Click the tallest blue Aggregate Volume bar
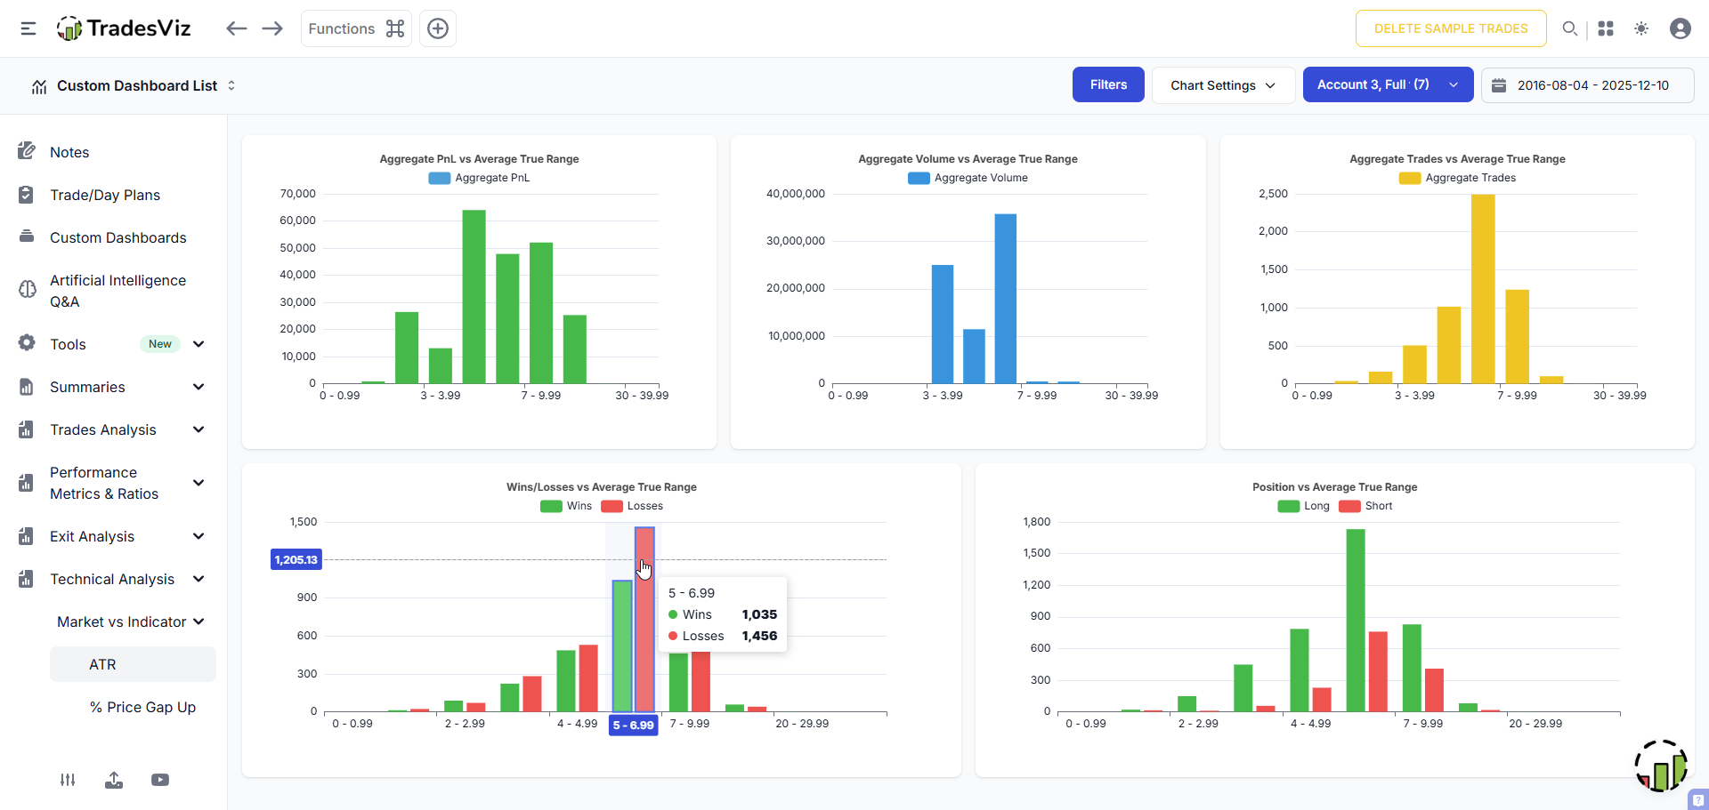 click(1006, 299)
